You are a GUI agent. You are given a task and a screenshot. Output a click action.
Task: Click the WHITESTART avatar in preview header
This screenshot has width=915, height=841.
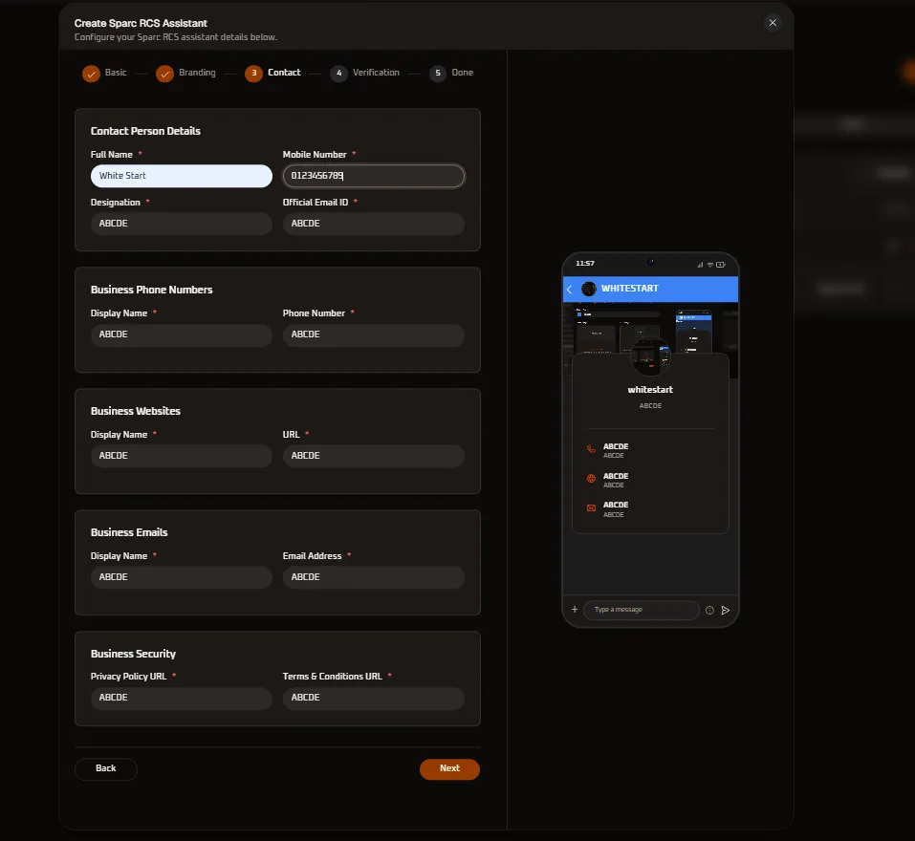[589, 289]
